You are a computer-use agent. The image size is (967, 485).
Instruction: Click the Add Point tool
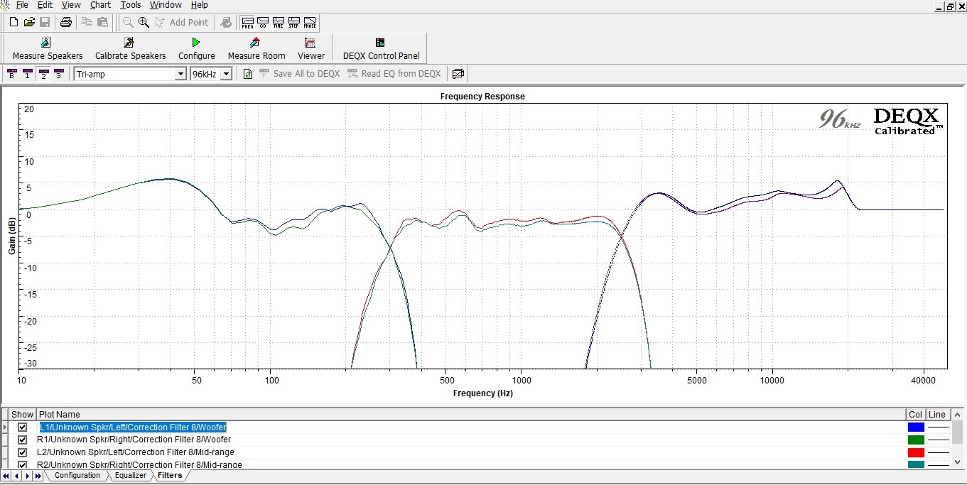click(x=182, y=22)
